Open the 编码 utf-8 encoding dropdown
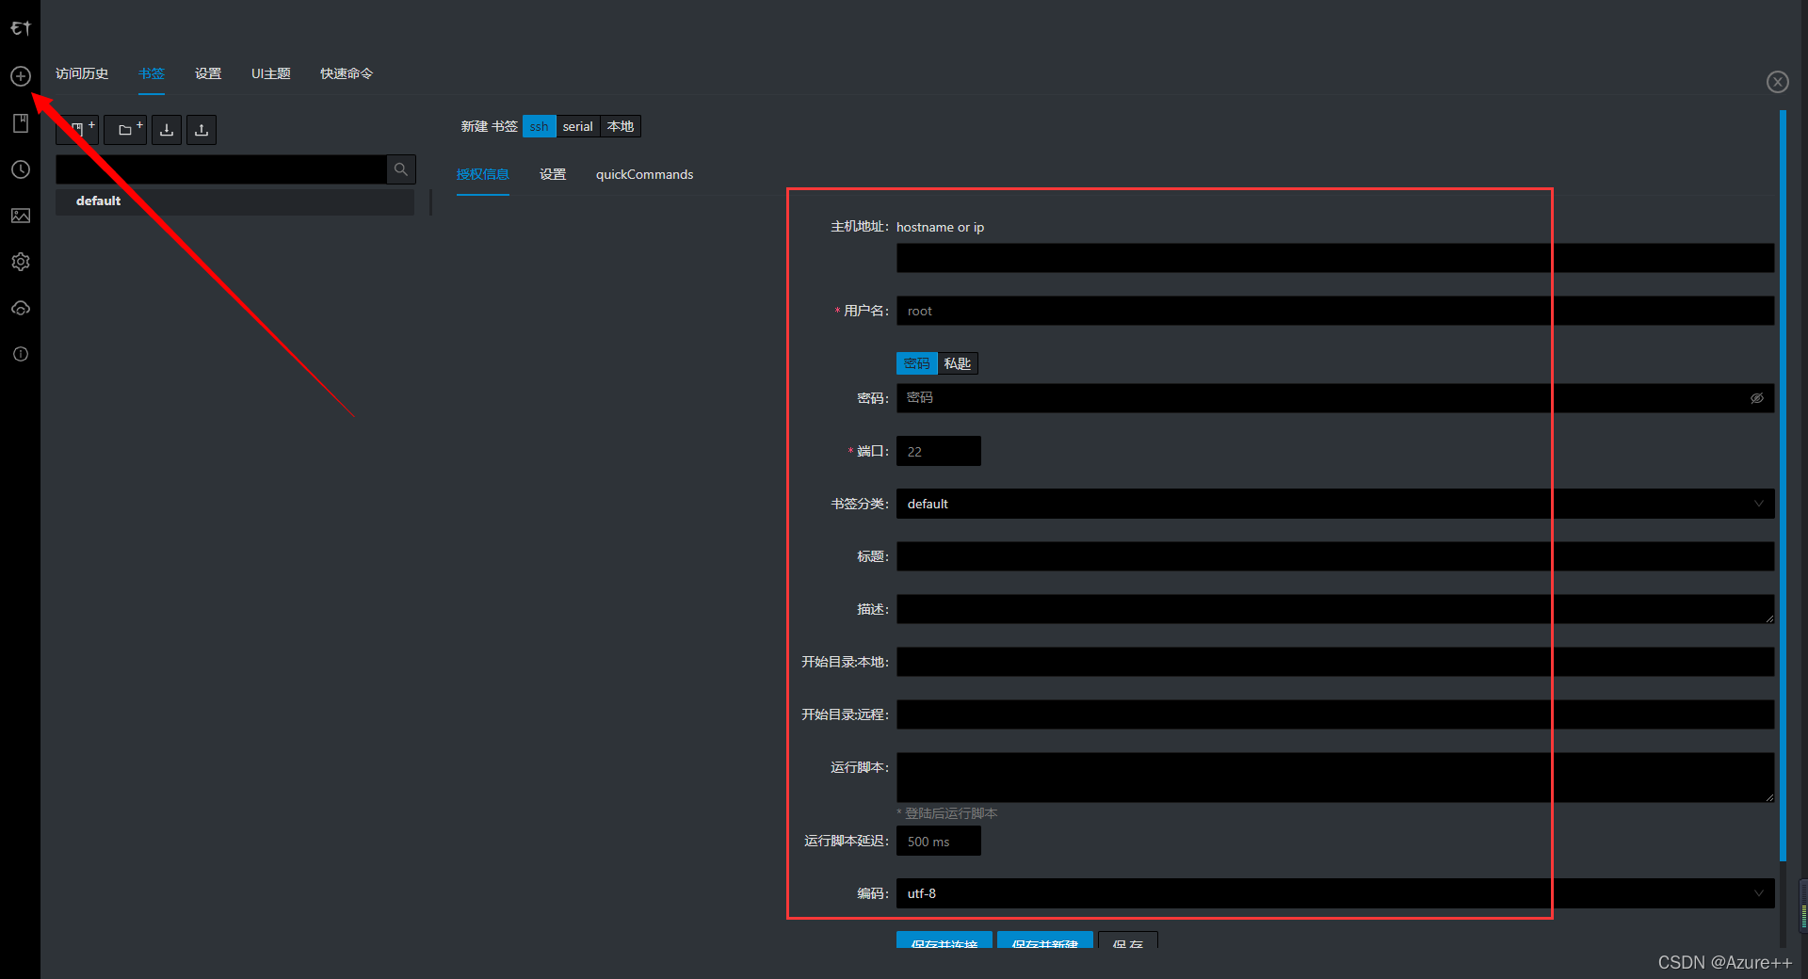 (x=1759, y=893)
